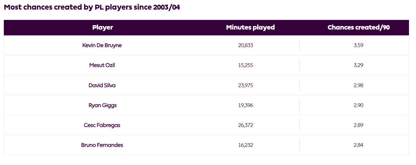416x165 pixels.
Task: Click the 2.98 chances created value
Action: point(358,85)
